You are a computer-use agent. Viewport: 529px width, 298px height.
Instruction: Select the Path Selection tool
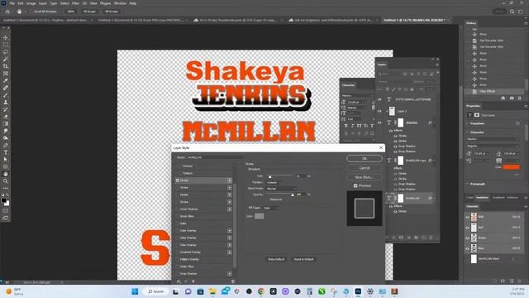[6, 160]
